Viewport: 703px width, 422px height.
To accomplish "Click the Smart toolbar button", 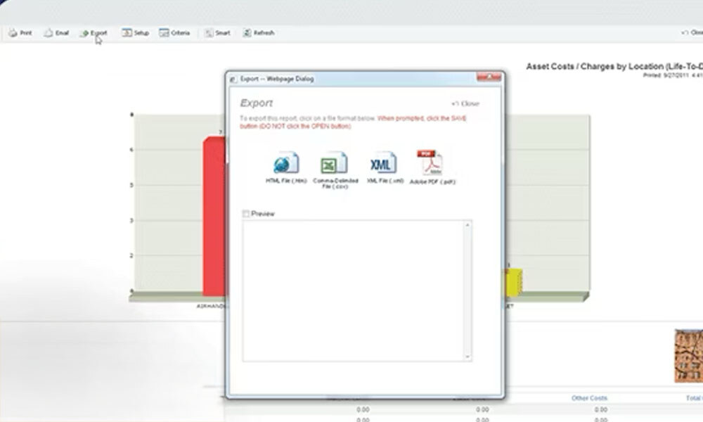I will click(x=217, y=33).
